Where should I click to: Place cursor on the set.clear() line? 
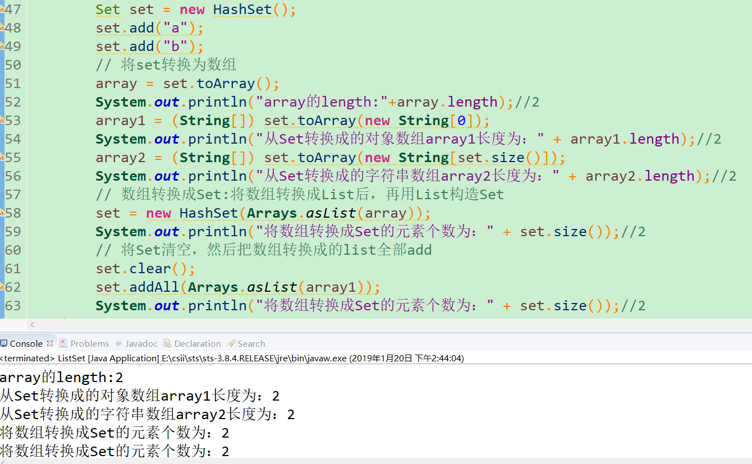point(145,269)
